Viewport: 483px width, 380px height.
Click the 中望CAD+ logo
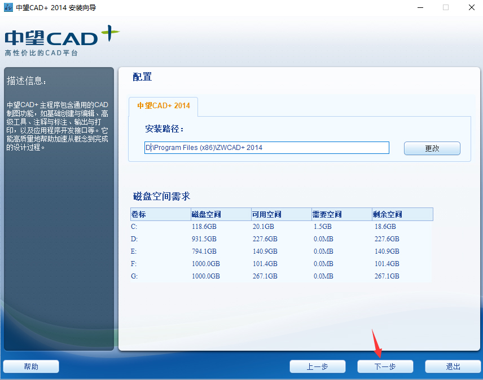click(62, 41)
